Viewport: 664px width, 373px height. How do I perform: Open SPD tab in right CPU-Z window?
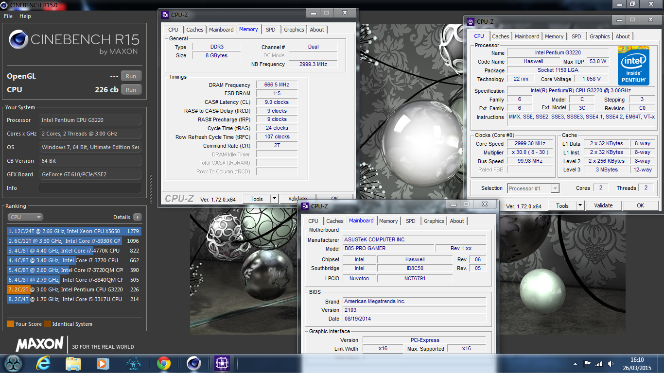click(577, 36)
